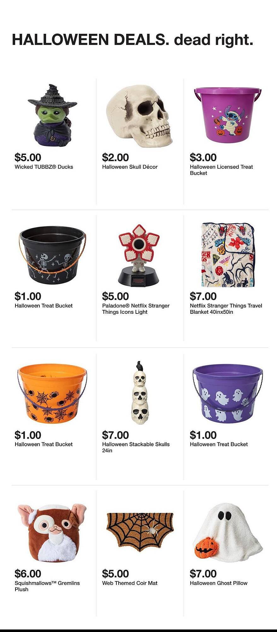Select the Halloween Skull Décor image
Screen dimensions: 277x632
coord(140,117)
